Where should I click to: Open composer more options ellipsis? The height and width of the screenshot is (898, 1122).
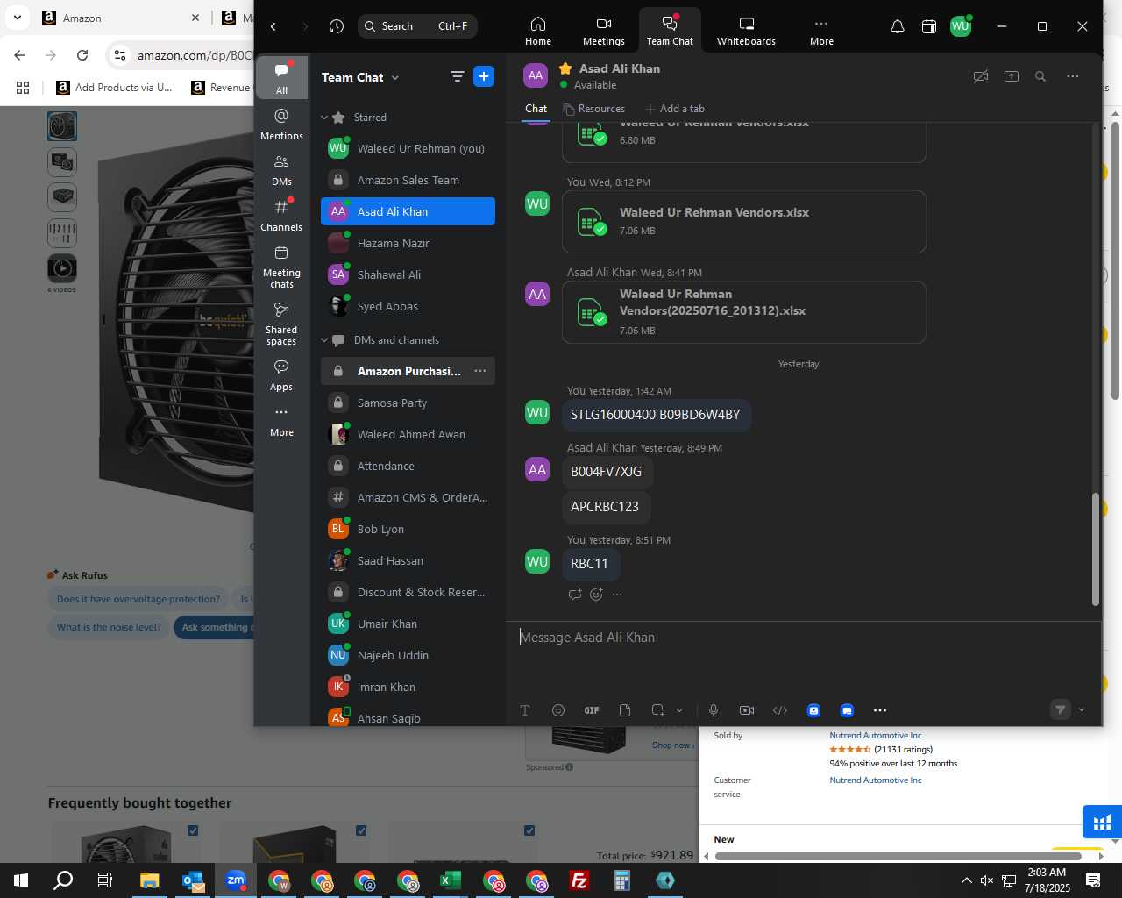click(x=880, y=710)
